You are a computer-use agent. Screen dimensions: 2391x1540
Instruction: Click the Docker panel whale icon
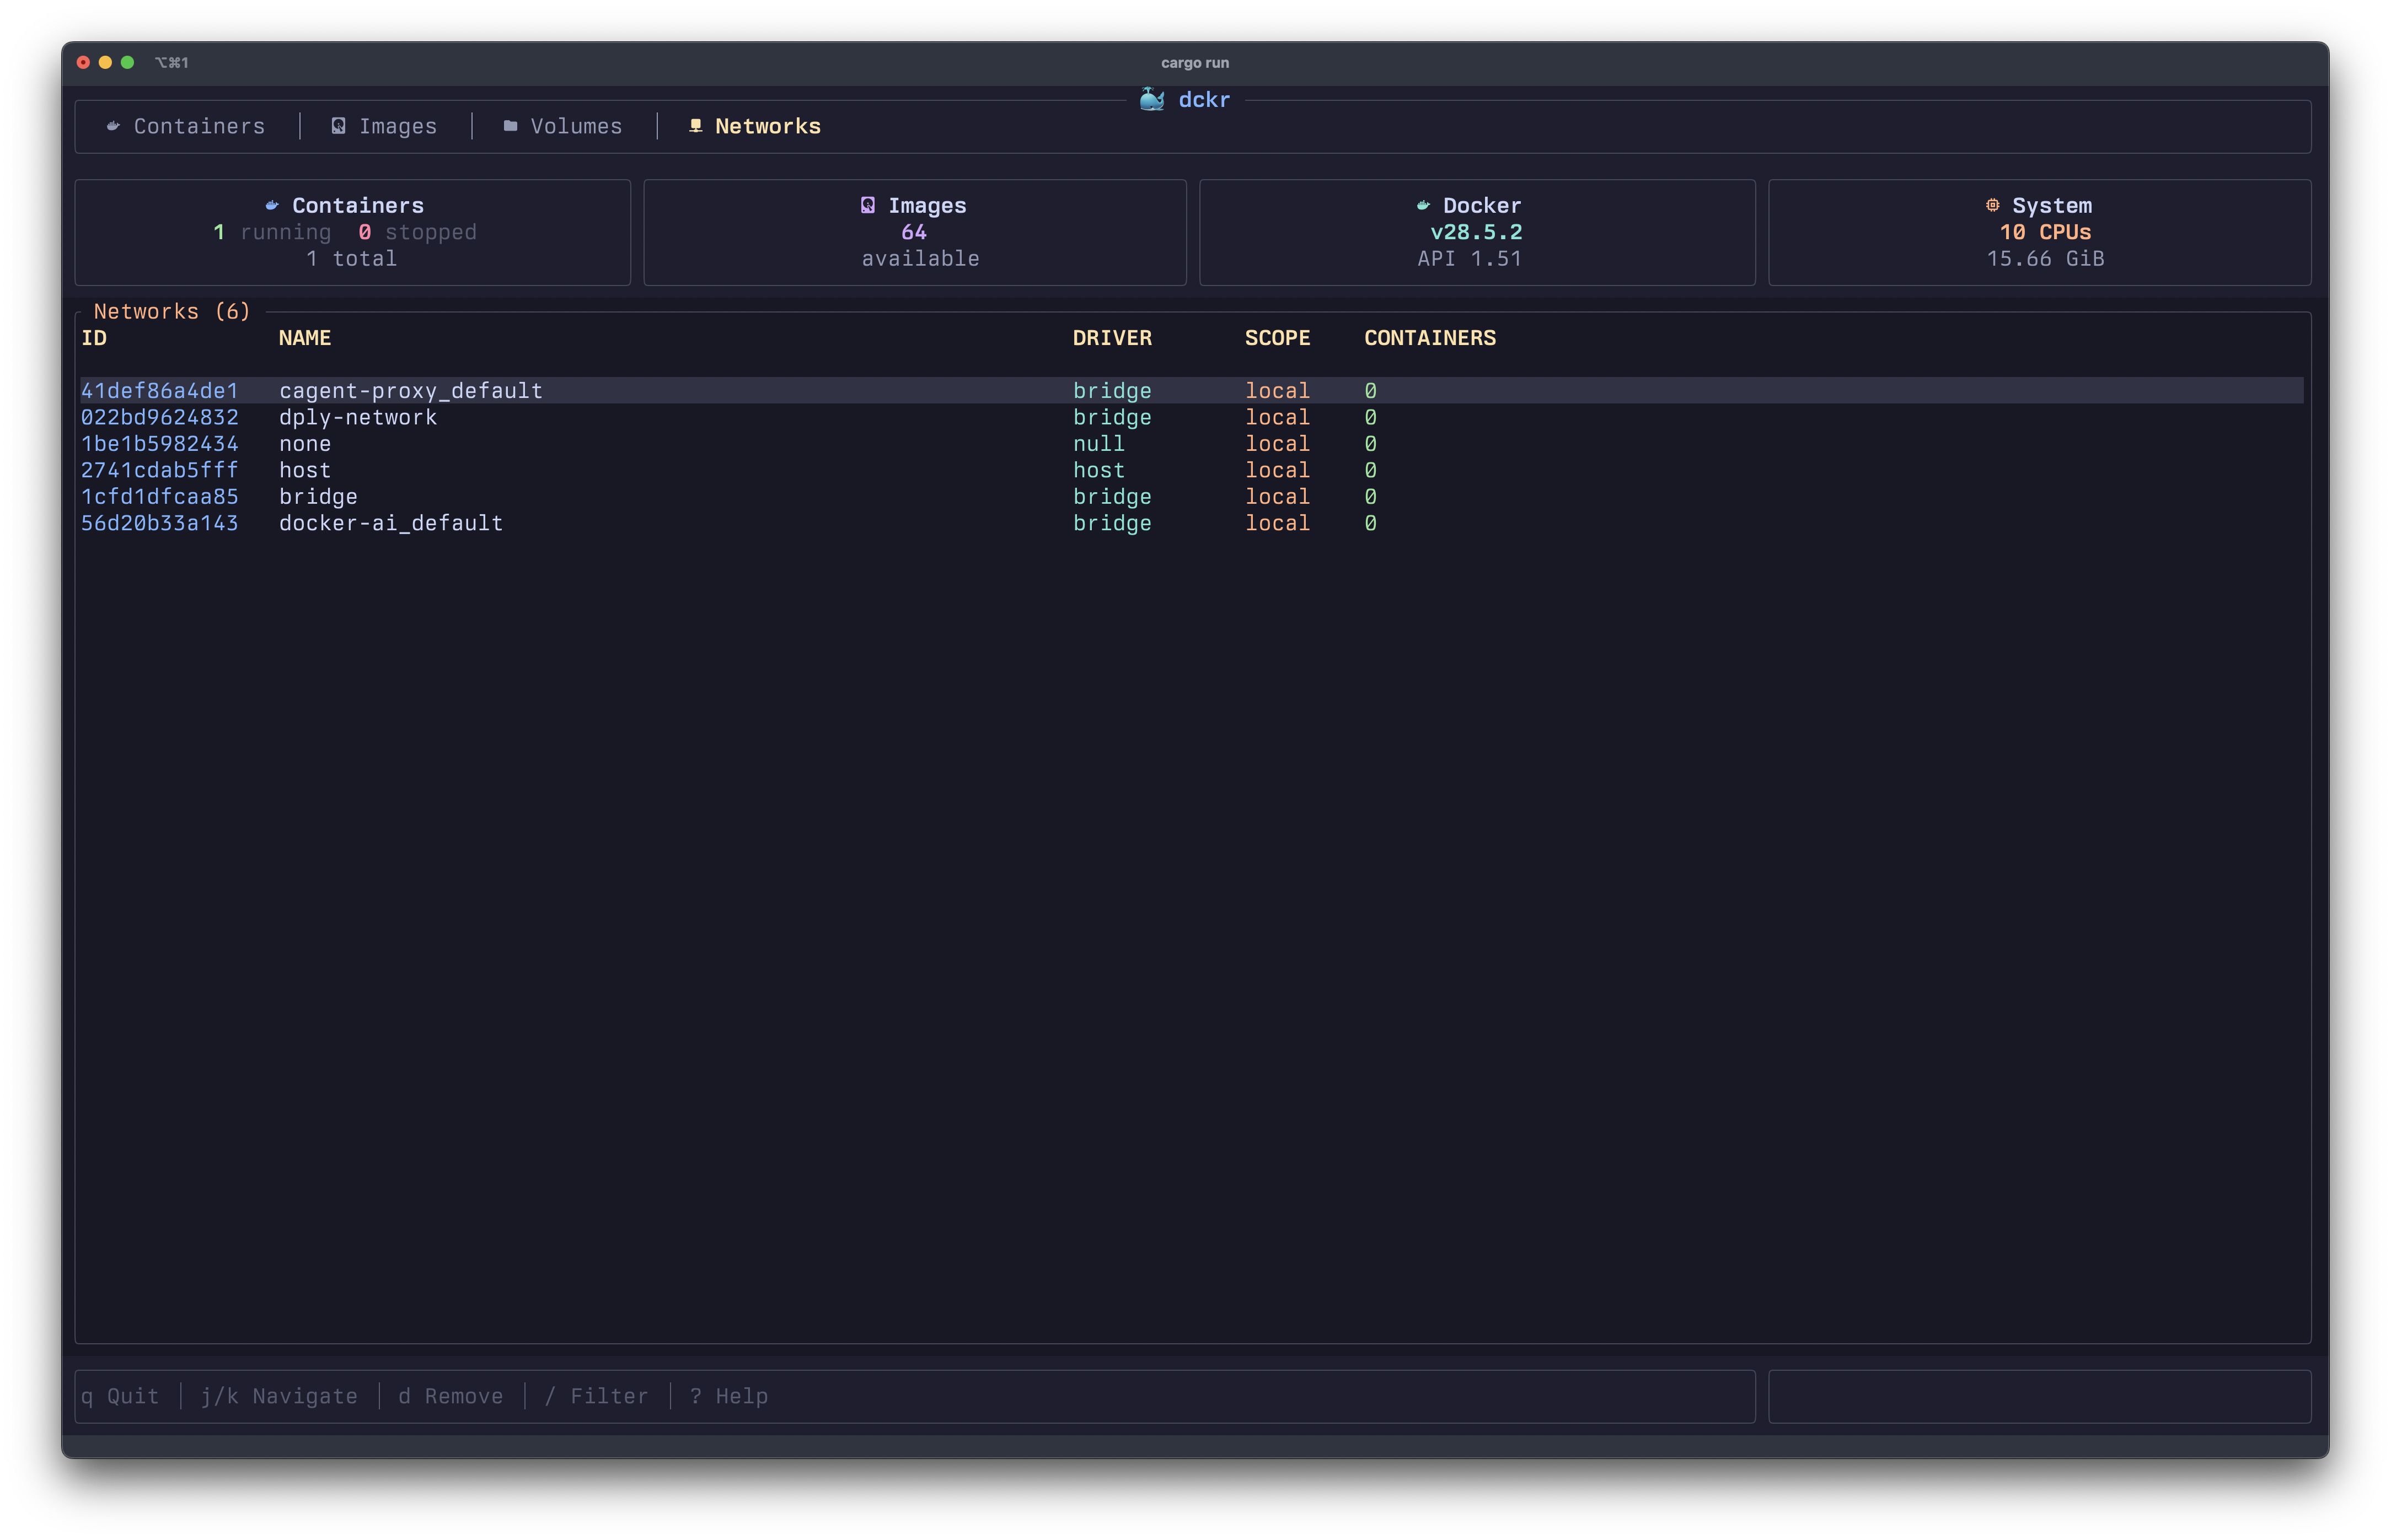(x=1423, y=205)
